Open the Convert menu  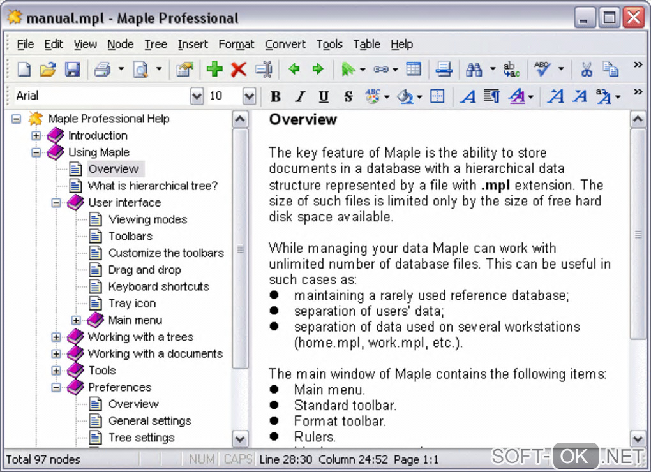coord(285,44)
